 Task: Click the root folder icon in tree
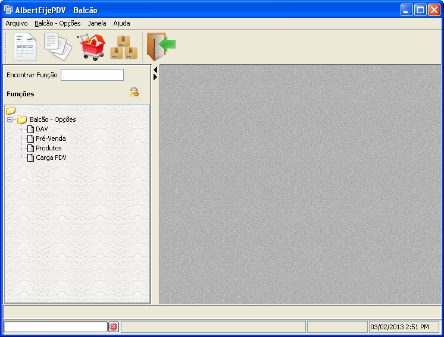11,110
